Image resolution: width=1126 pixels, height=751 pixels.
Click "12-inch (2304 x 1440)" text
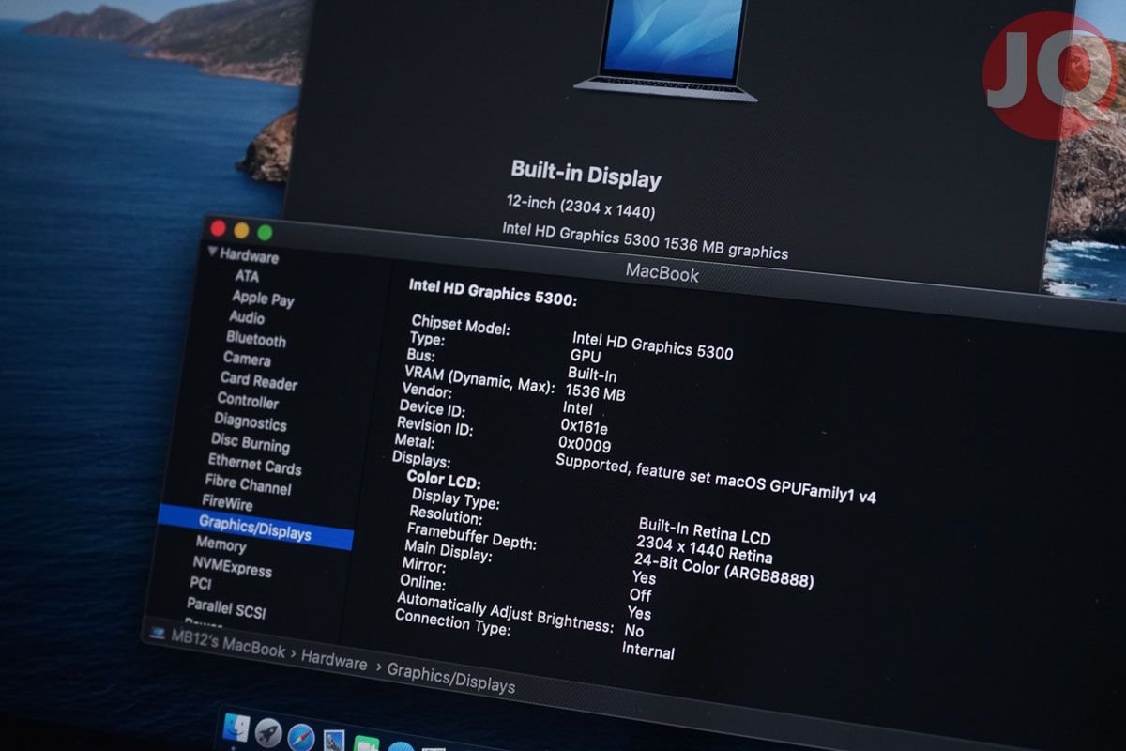[581, 207]
